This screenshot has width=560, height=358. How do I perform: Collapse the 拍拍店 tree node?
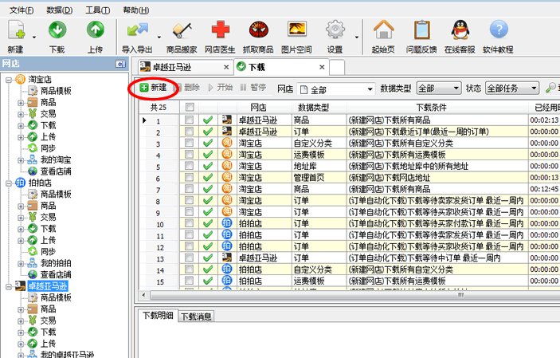pyautogui.click(x=9, y=183)
